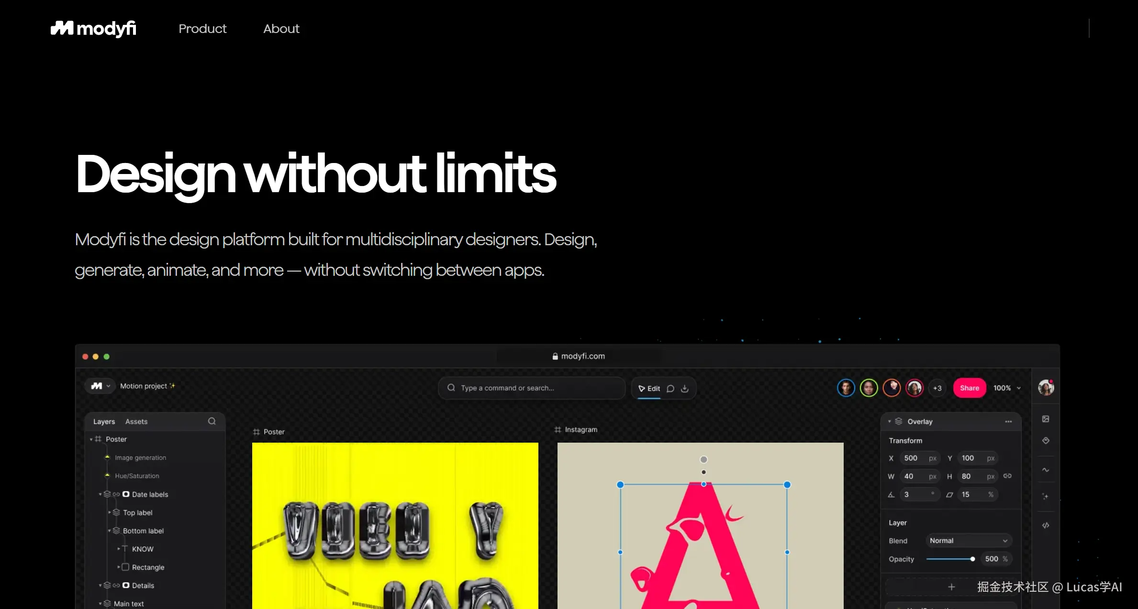Open the About link in navigation

[x=281, y=29]
